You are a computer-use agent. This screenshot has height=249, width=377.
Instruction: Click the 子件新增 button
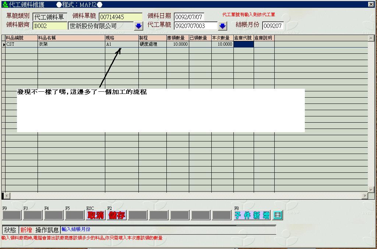tap(252, 215)
